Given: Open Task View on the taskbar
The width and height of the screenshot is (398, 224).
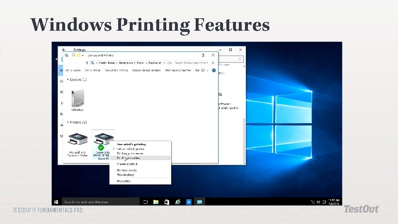Looking at the screenshot, I should point(145,202).
